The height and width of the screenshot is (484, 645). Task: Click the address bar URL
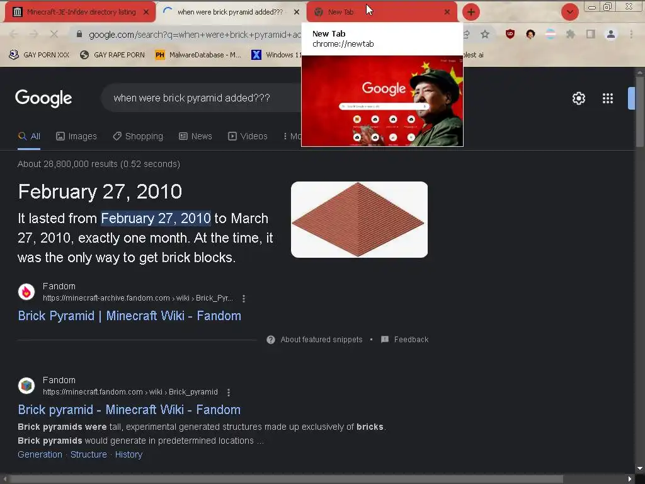pyautogui.click(x=195, y=35)
